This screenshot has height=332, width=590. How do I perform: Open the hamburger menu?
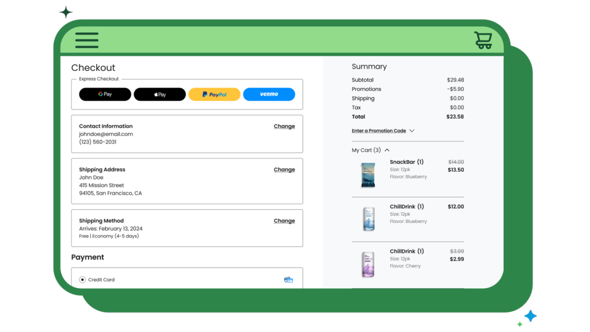pos(86,40)
